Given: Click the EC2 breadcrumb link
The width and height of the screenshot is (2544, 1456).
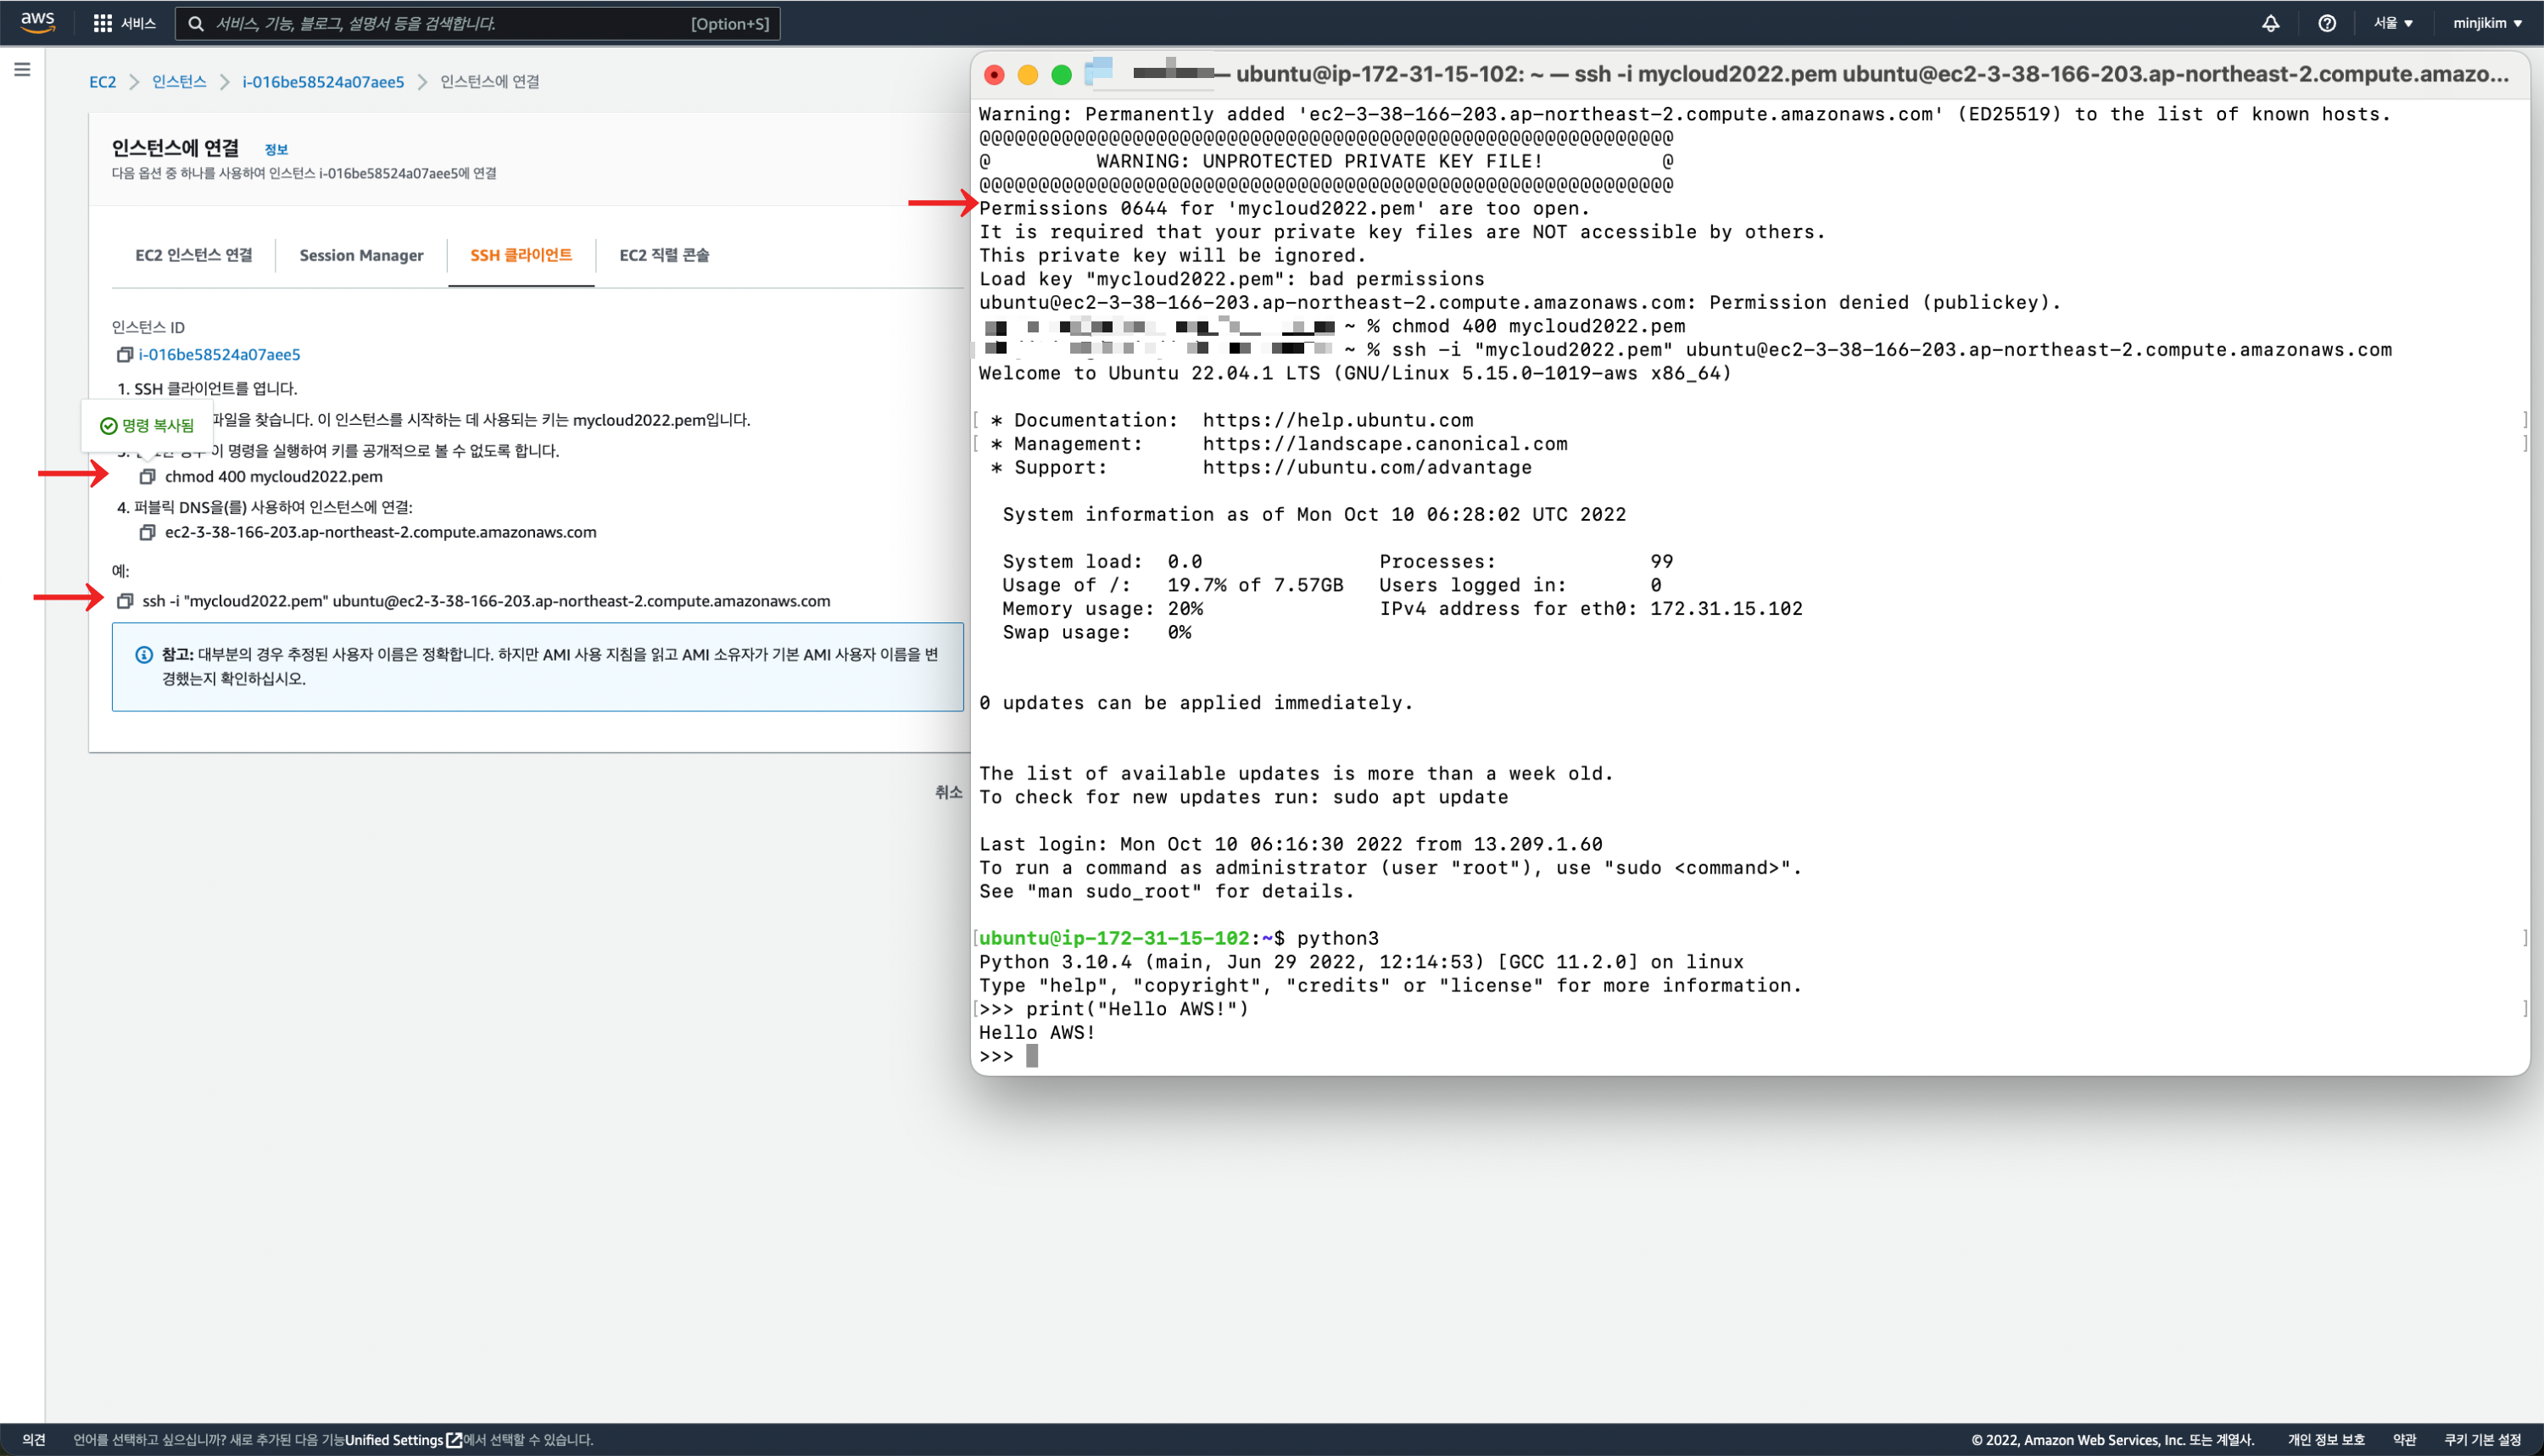Looking at the screenshot, I should [102, 81].
